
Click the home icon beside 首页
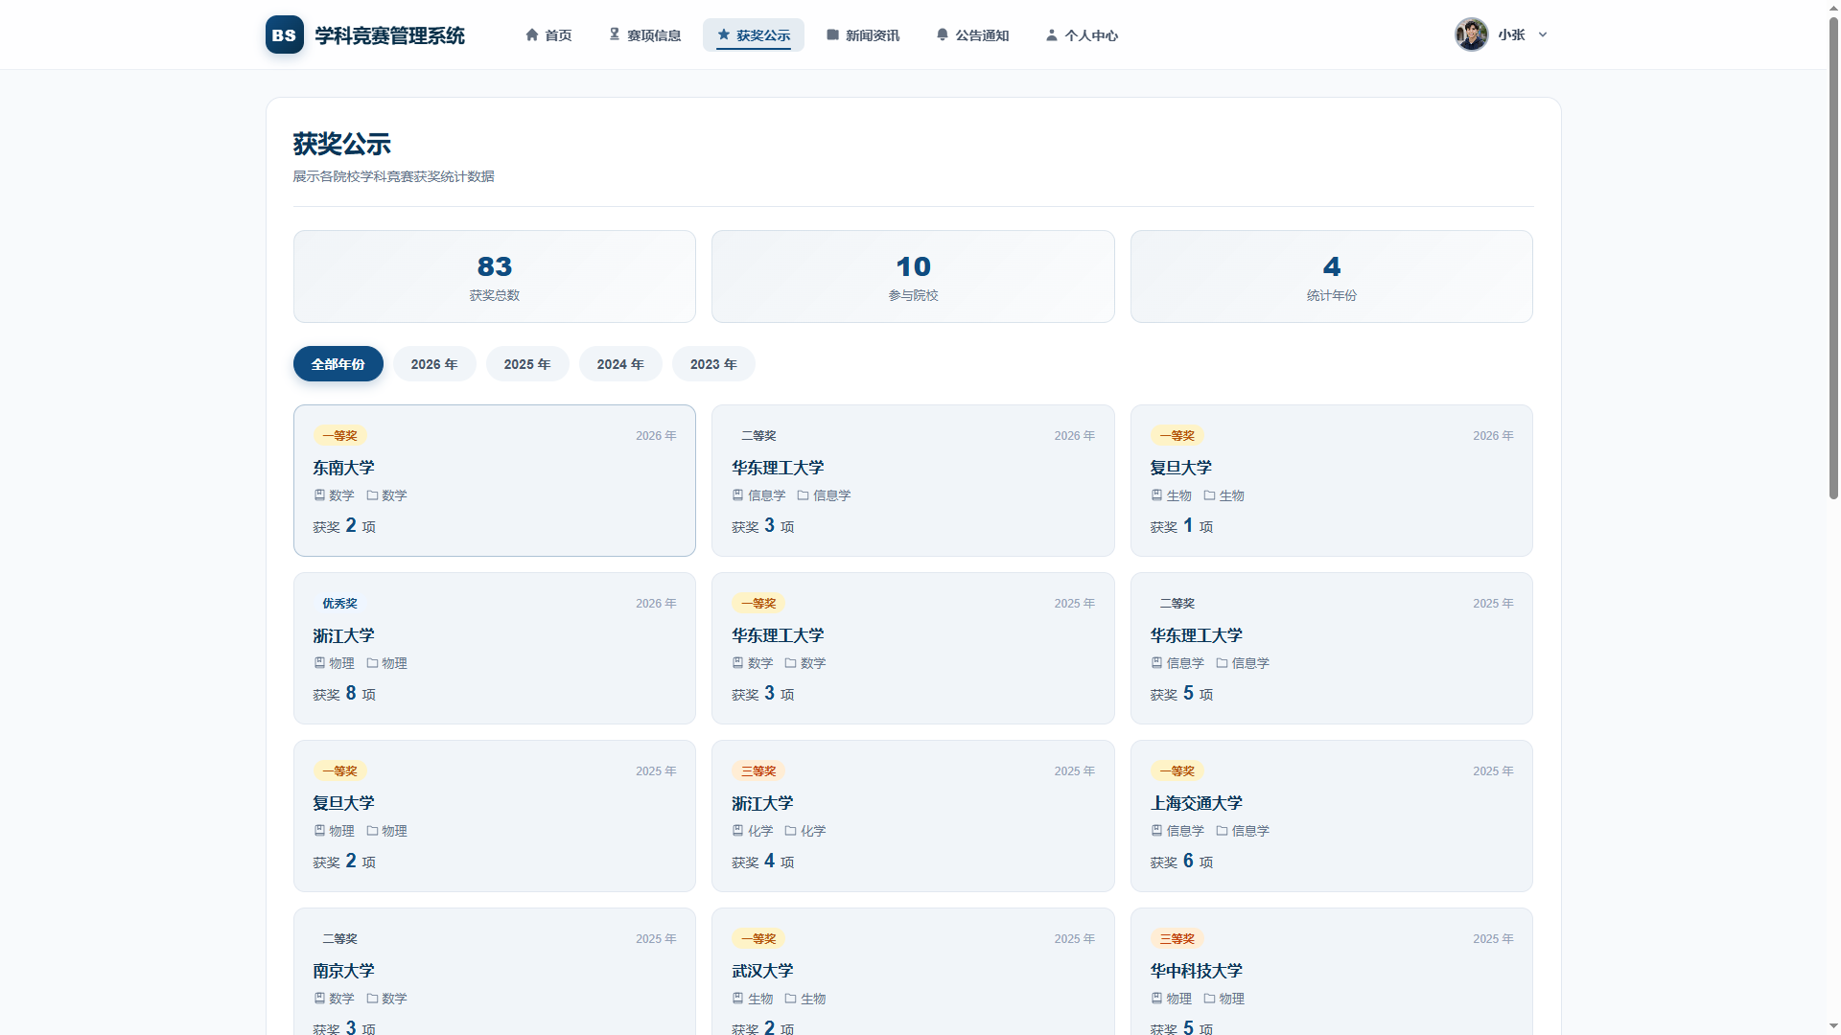532,34
